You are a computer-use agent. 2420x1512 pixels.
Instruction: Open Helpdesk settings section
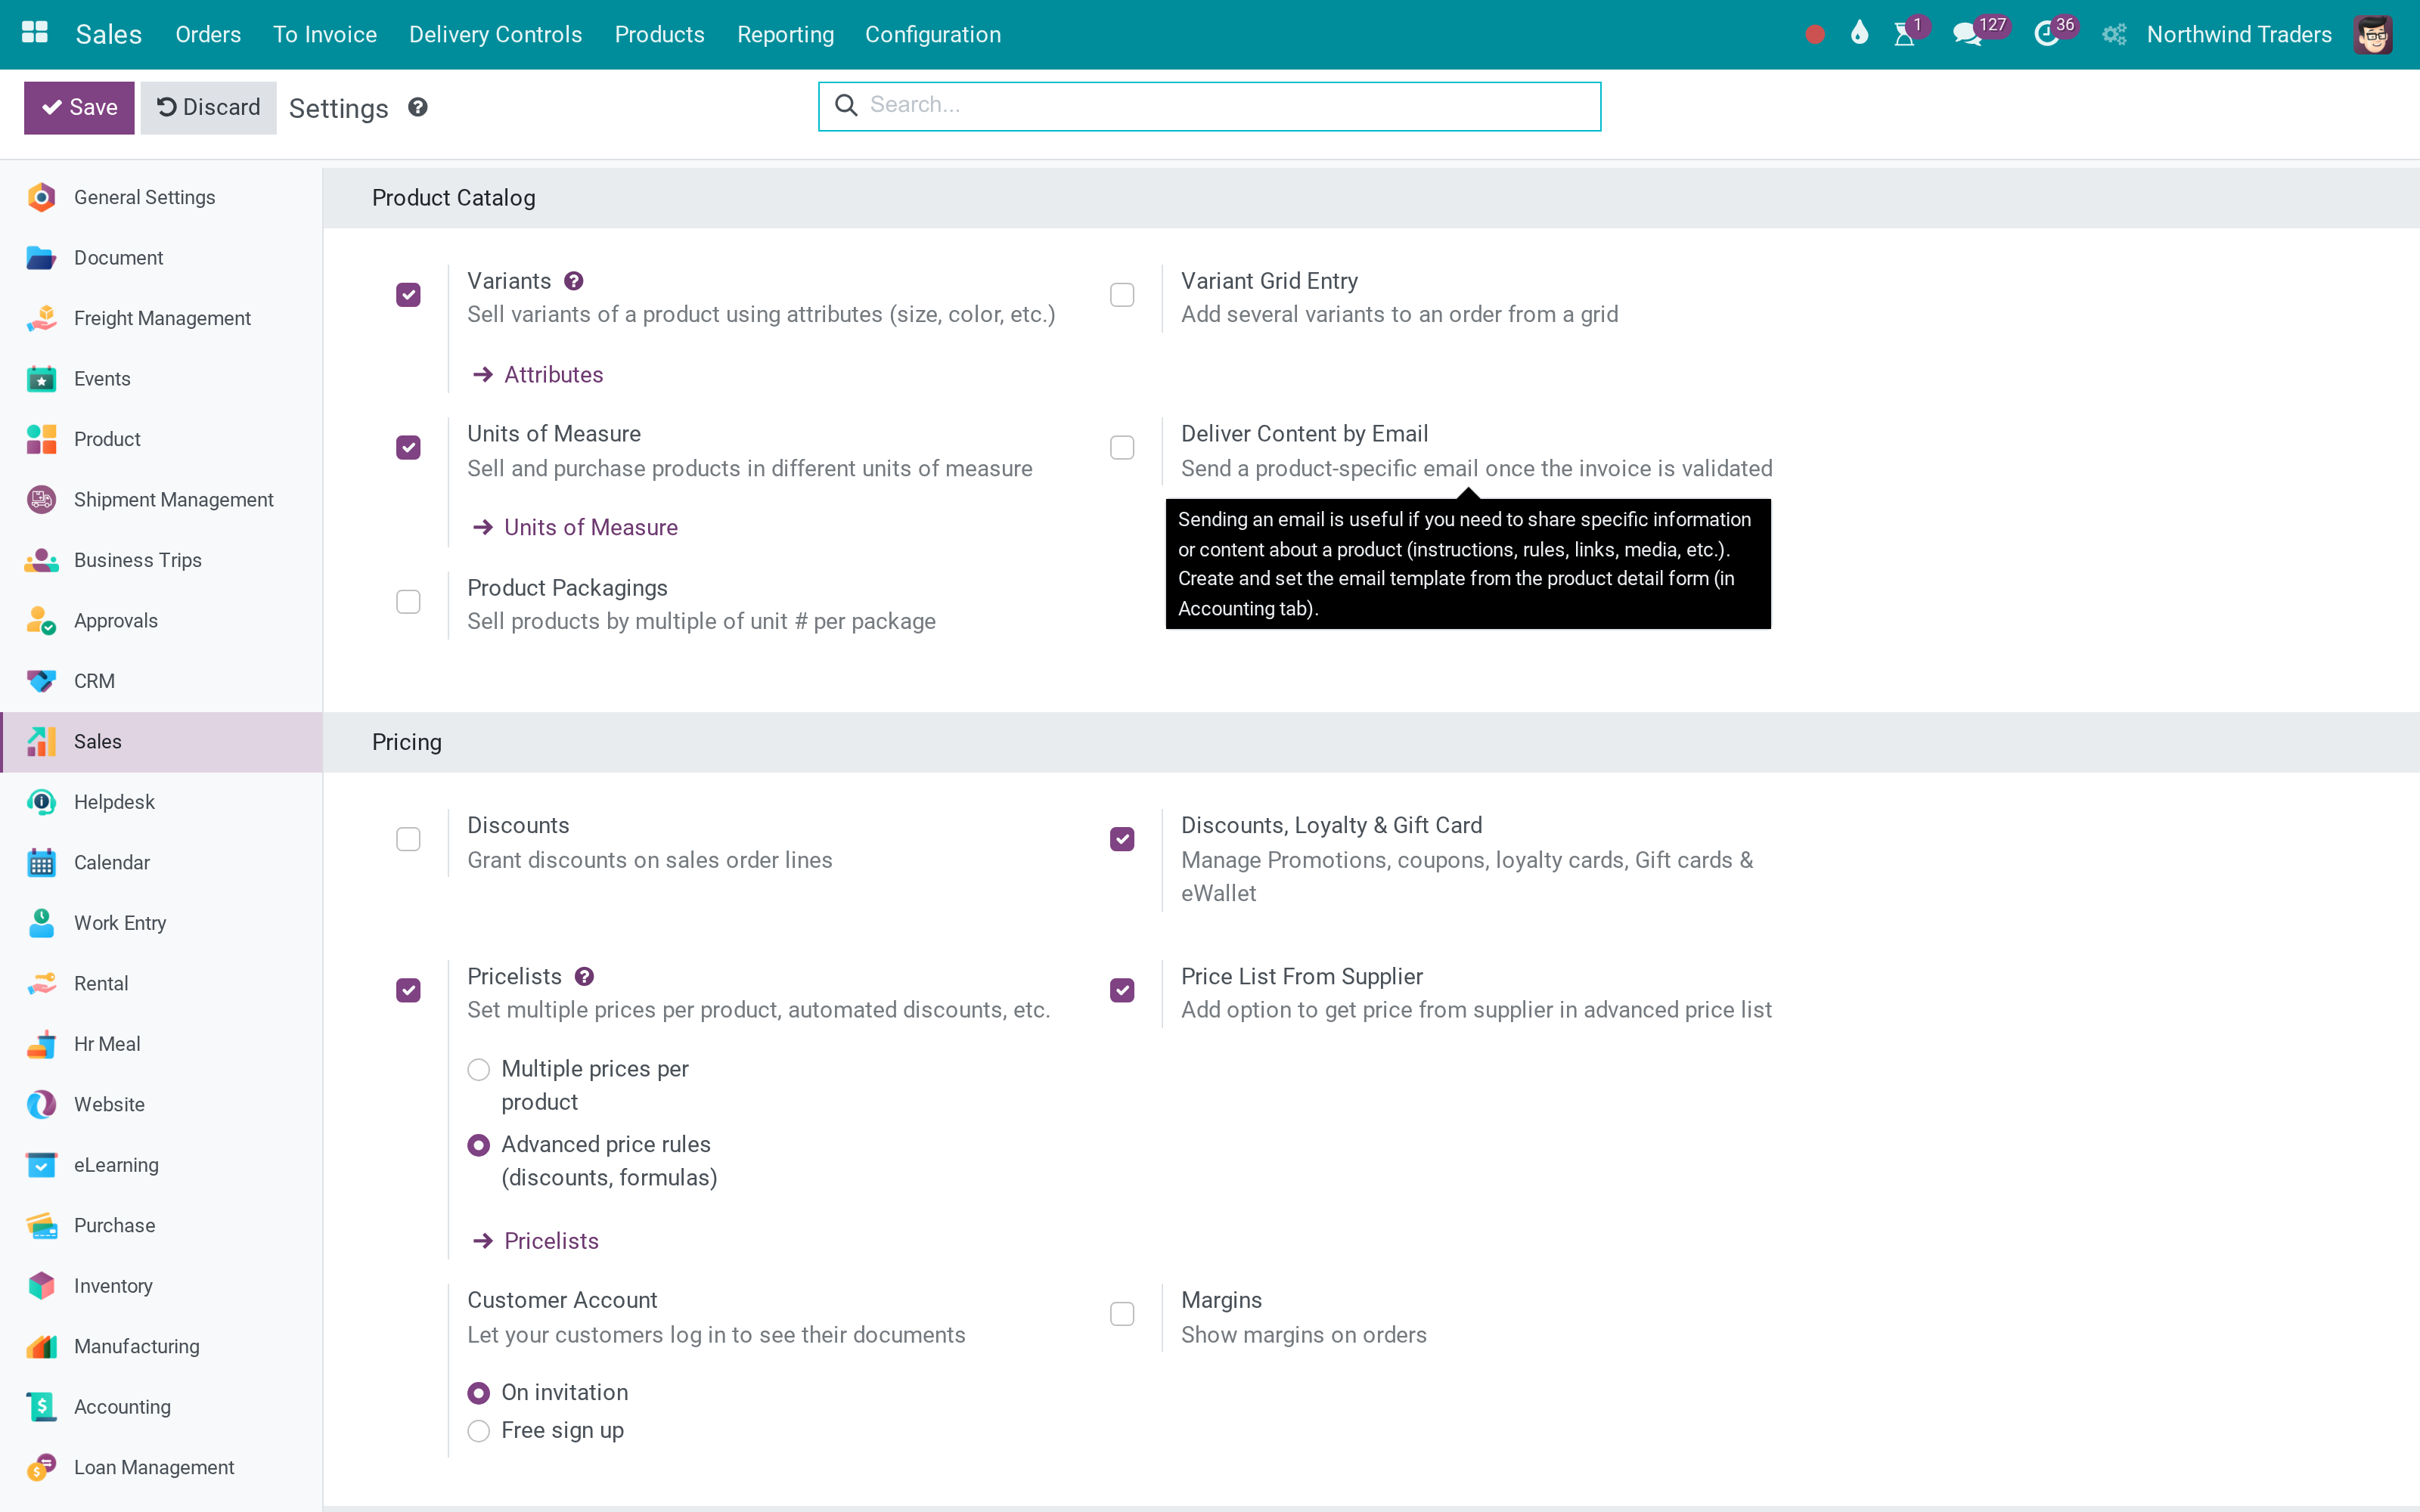click(x=161, y=802)
